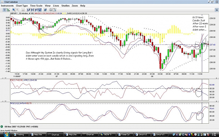Screen dimensions: 219x137
Task: Open the Windows Start button
Action: (6, 135)
